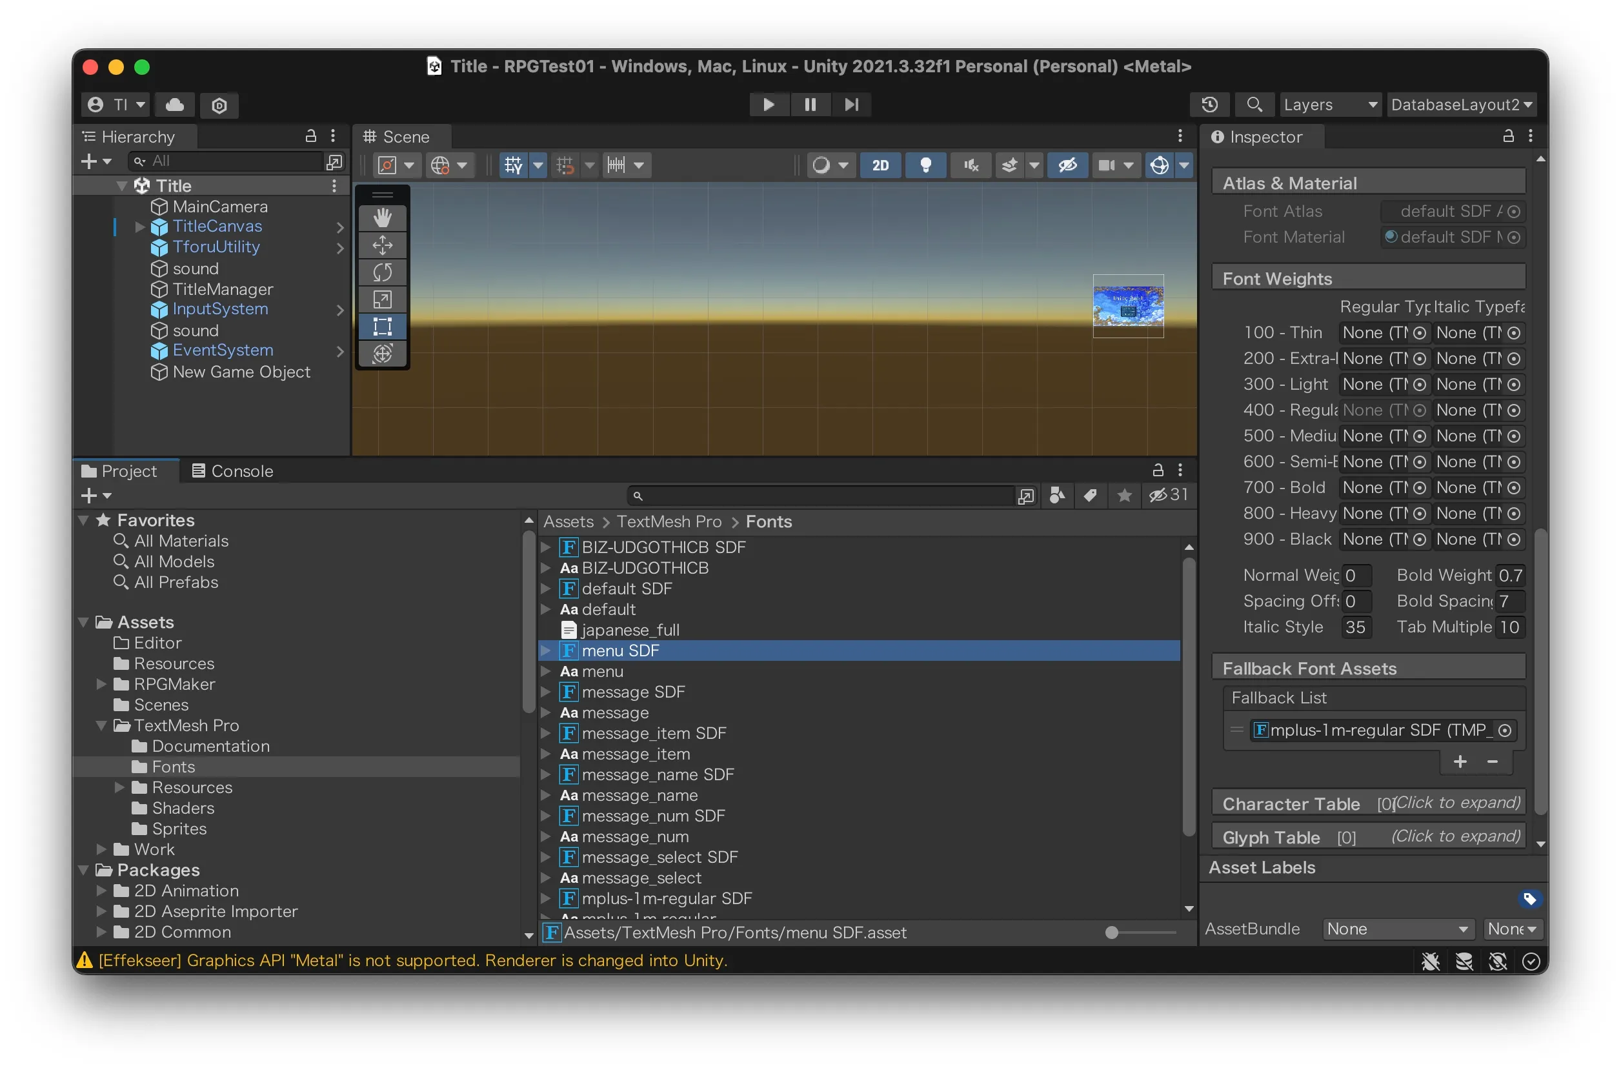This screenshot has height=1070, width=1621.
Task: Collapse TextMesh Pro folder
Action: (x=102, y=725)
